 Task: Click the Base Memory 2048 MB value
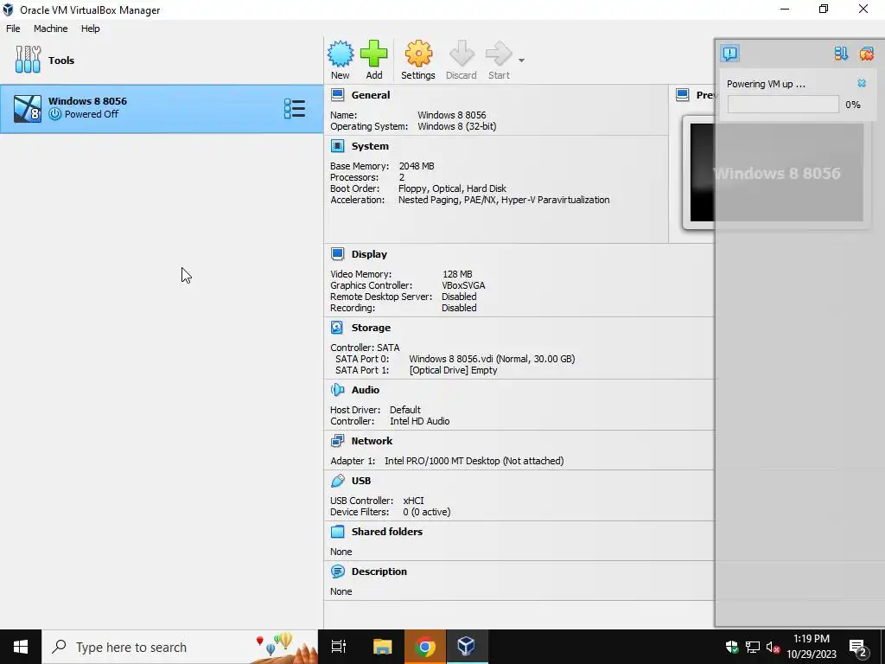(417, 166)
